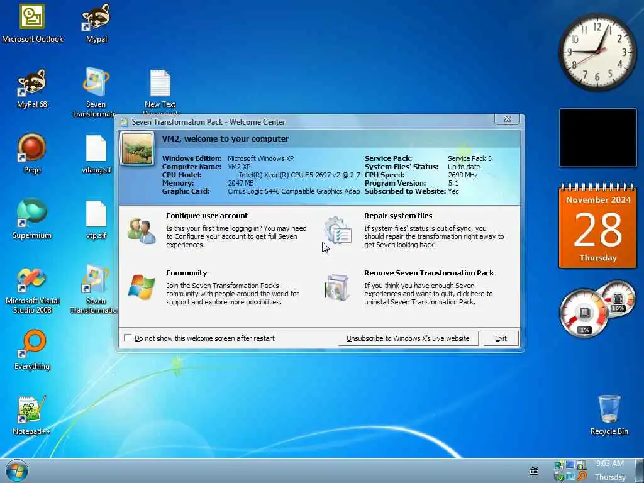Open the Repair system files heading link

[398, 216]
